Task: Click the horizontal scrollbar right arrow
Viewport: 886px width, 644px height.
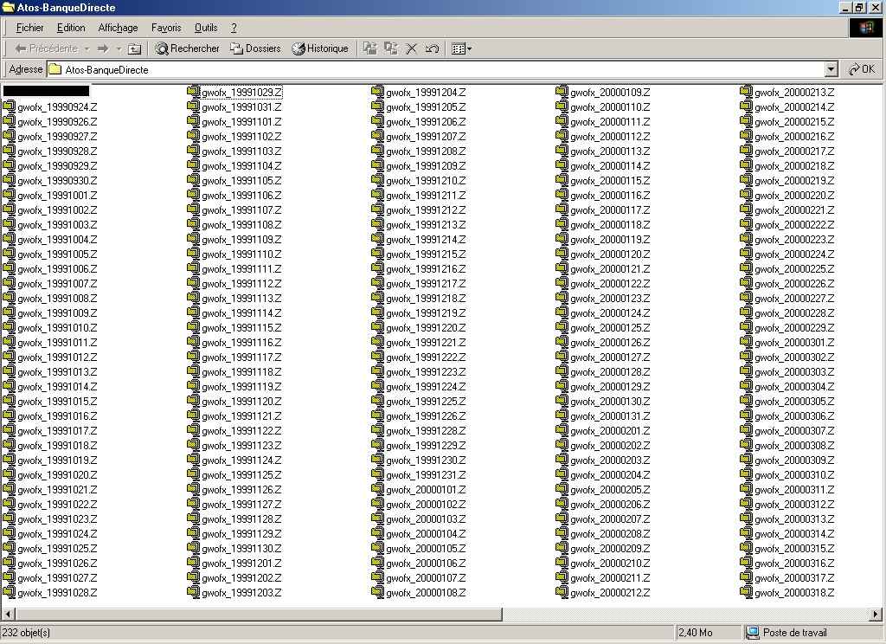Action: pos(876,614)
